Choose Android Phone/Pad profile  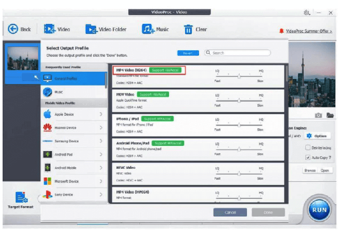[198, 150]
